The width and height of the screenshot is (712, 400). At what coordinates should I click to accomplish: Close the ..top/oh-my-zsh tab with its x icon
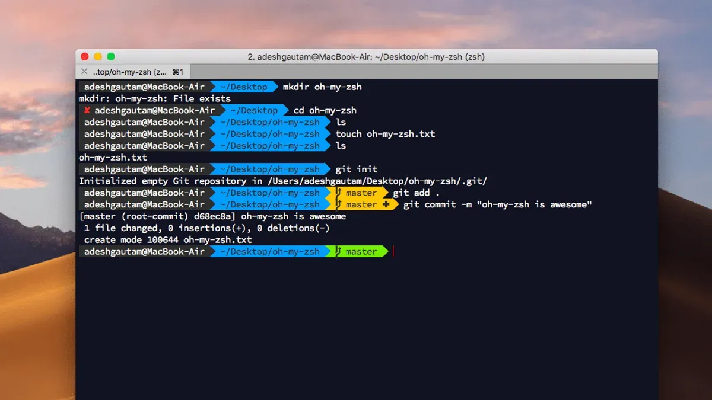click(84, 72)
